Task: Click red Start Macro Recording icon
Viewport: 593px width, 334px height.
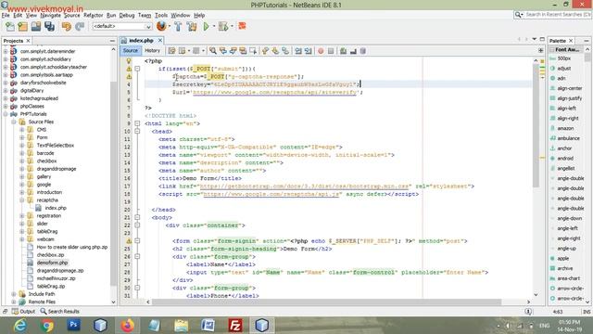Action: 321,51
